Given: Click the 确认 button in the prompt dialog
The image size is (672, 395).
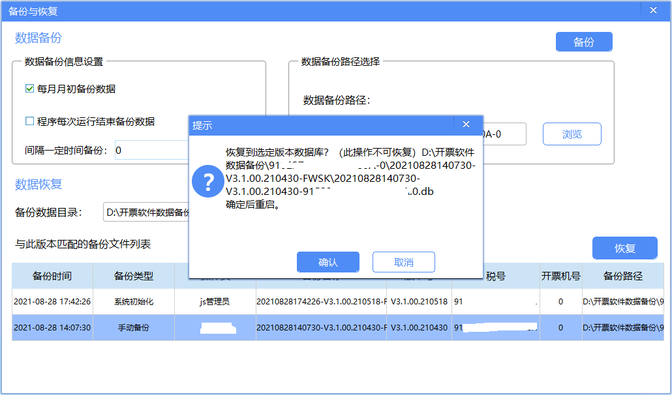Looking at the screenshot, I should [x=328, y=262].
